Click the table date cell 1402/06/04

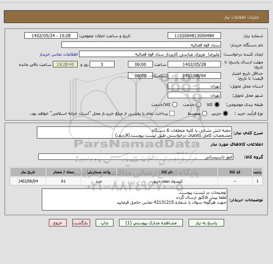[x=28, y=181]
